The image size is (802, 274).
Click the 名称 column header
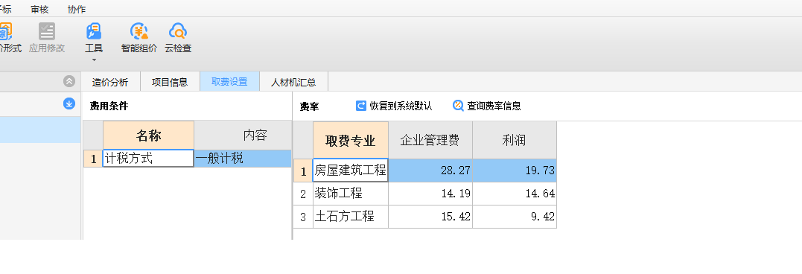tap(148, 136)
